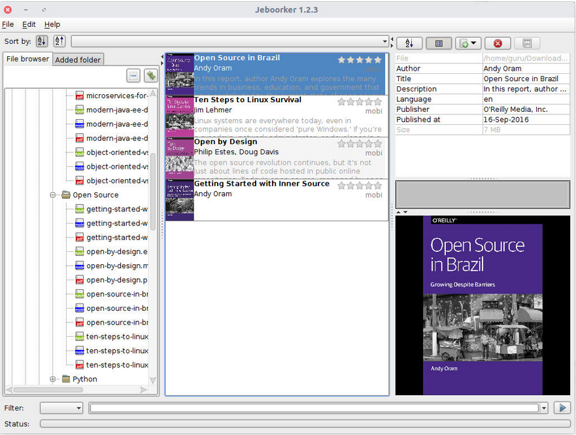This screenshot has width=576, height=435.
Task: Sort metadata entries with the A-Z button
Action: pyautogui.click(x=409, y=43)
